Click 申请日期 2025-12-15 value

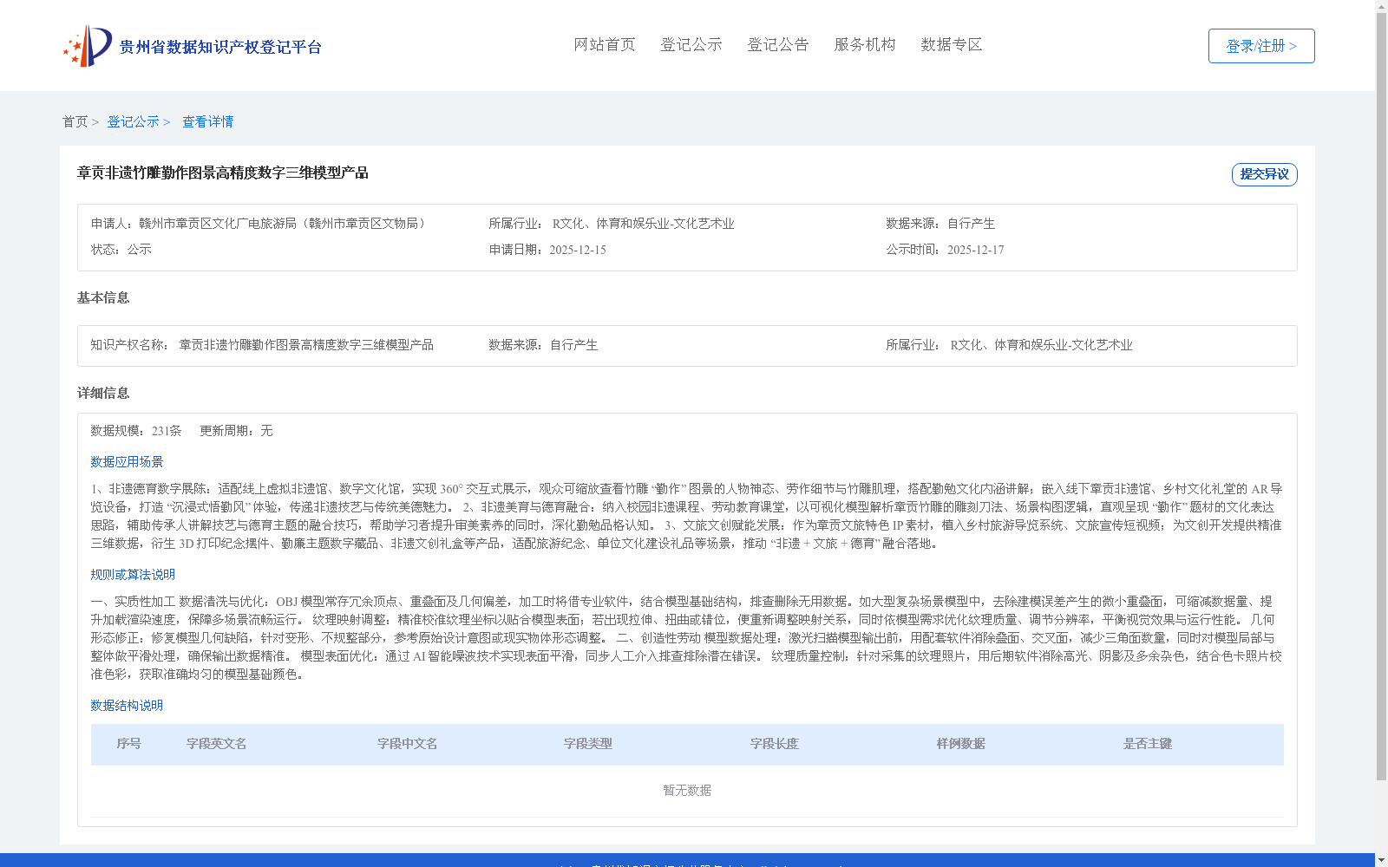(578, 250)
